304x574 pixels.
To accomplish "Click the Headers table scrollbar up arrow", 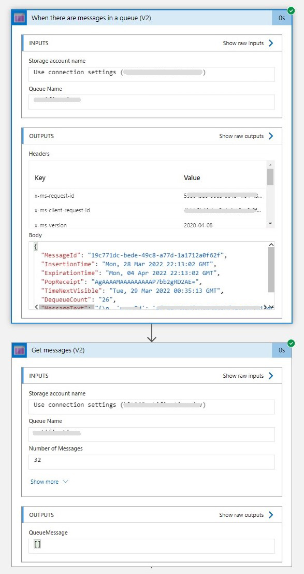I will click(x=270, y=164).
